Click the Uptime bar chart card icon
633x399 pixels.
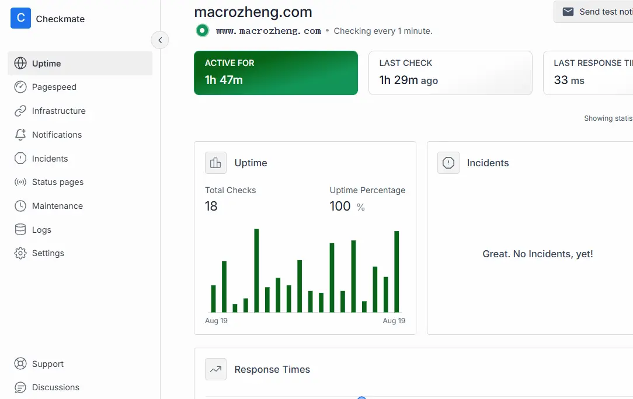215,163
